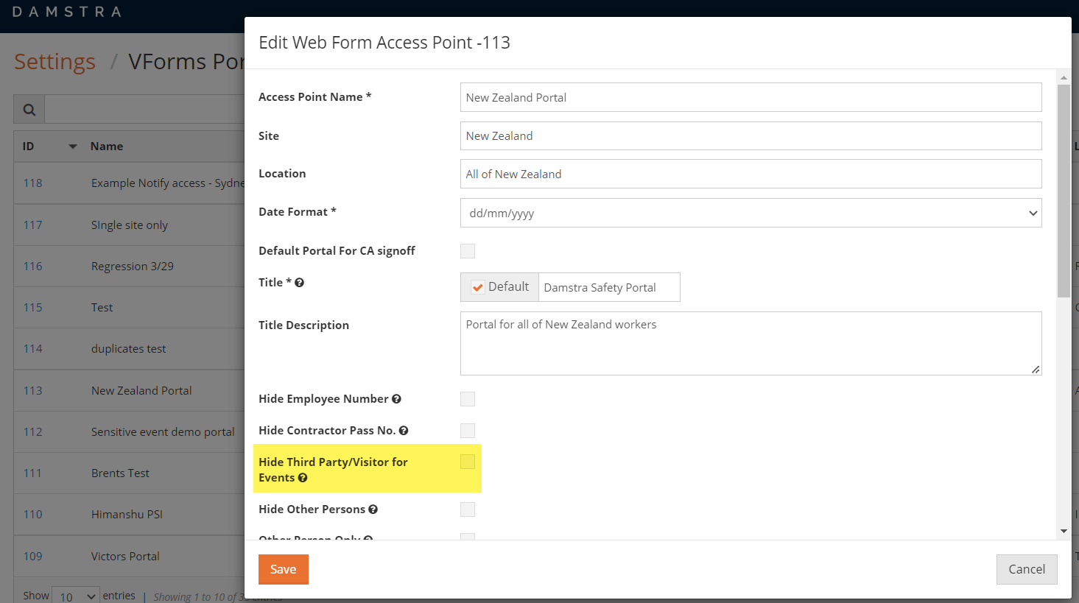1079x603 pixels.
Task: Show help for Hide Contractor Pass No.
Action: (x=404, y=431)
